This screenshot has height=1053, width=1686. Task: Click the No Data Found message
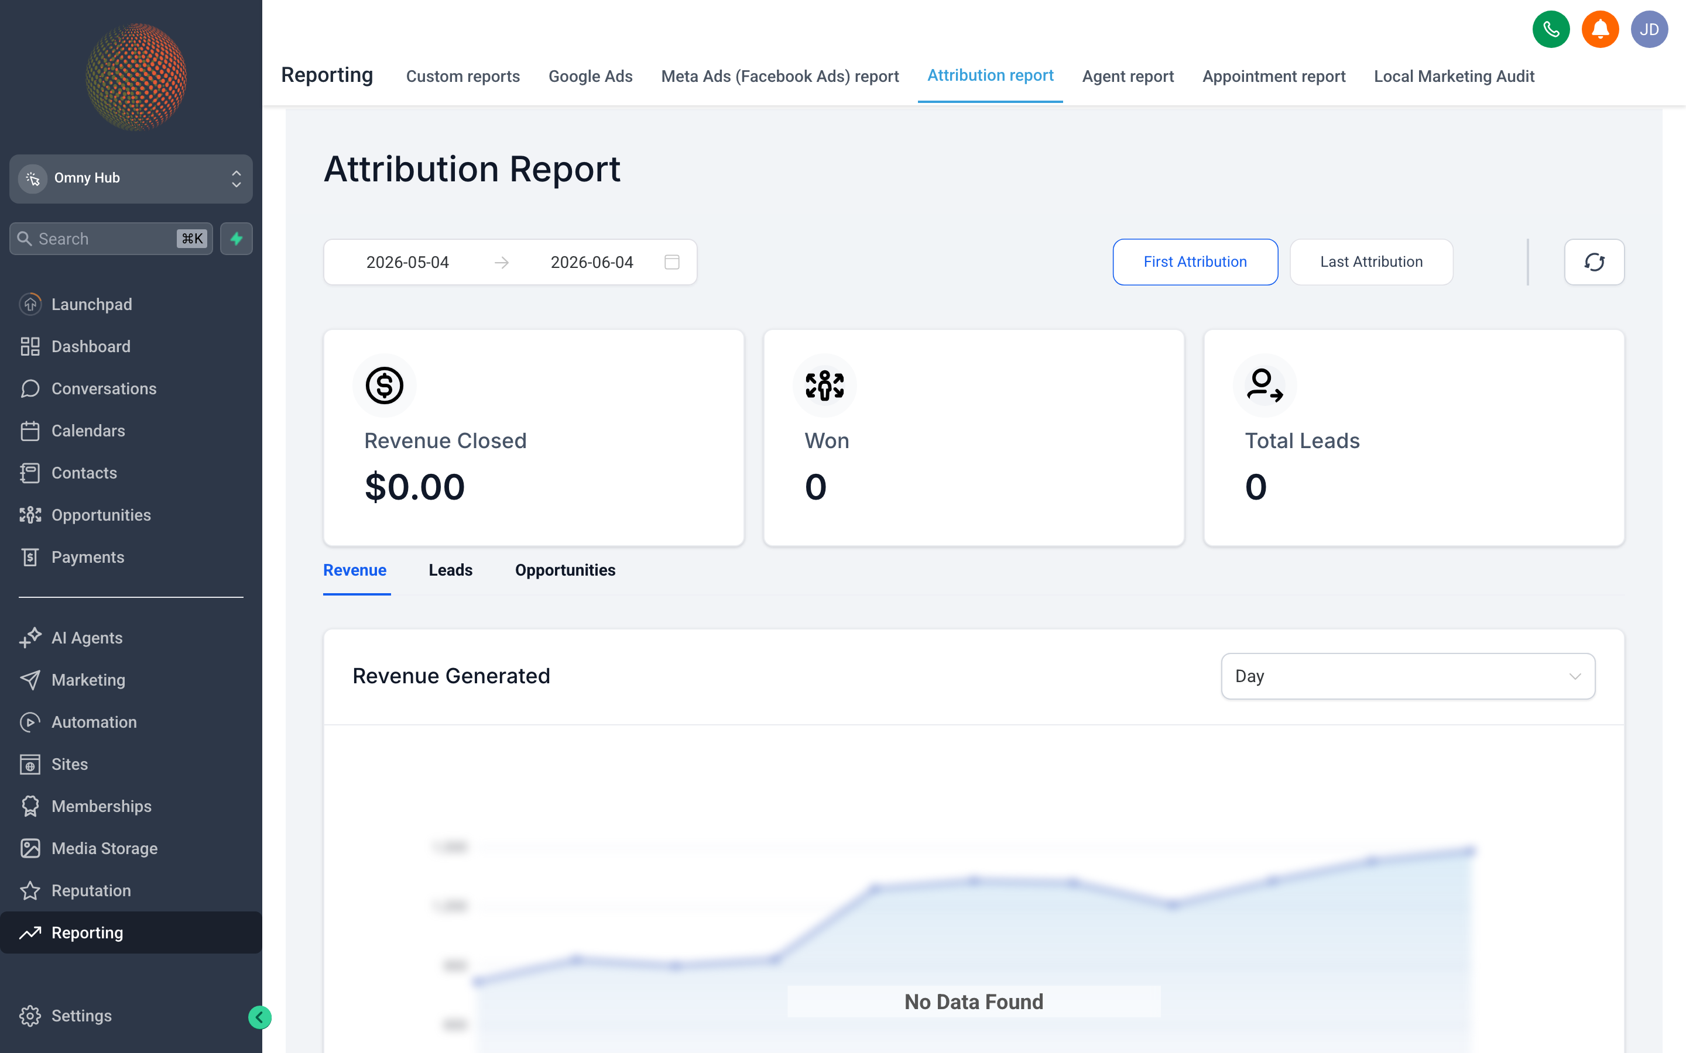coord(974,1002)
